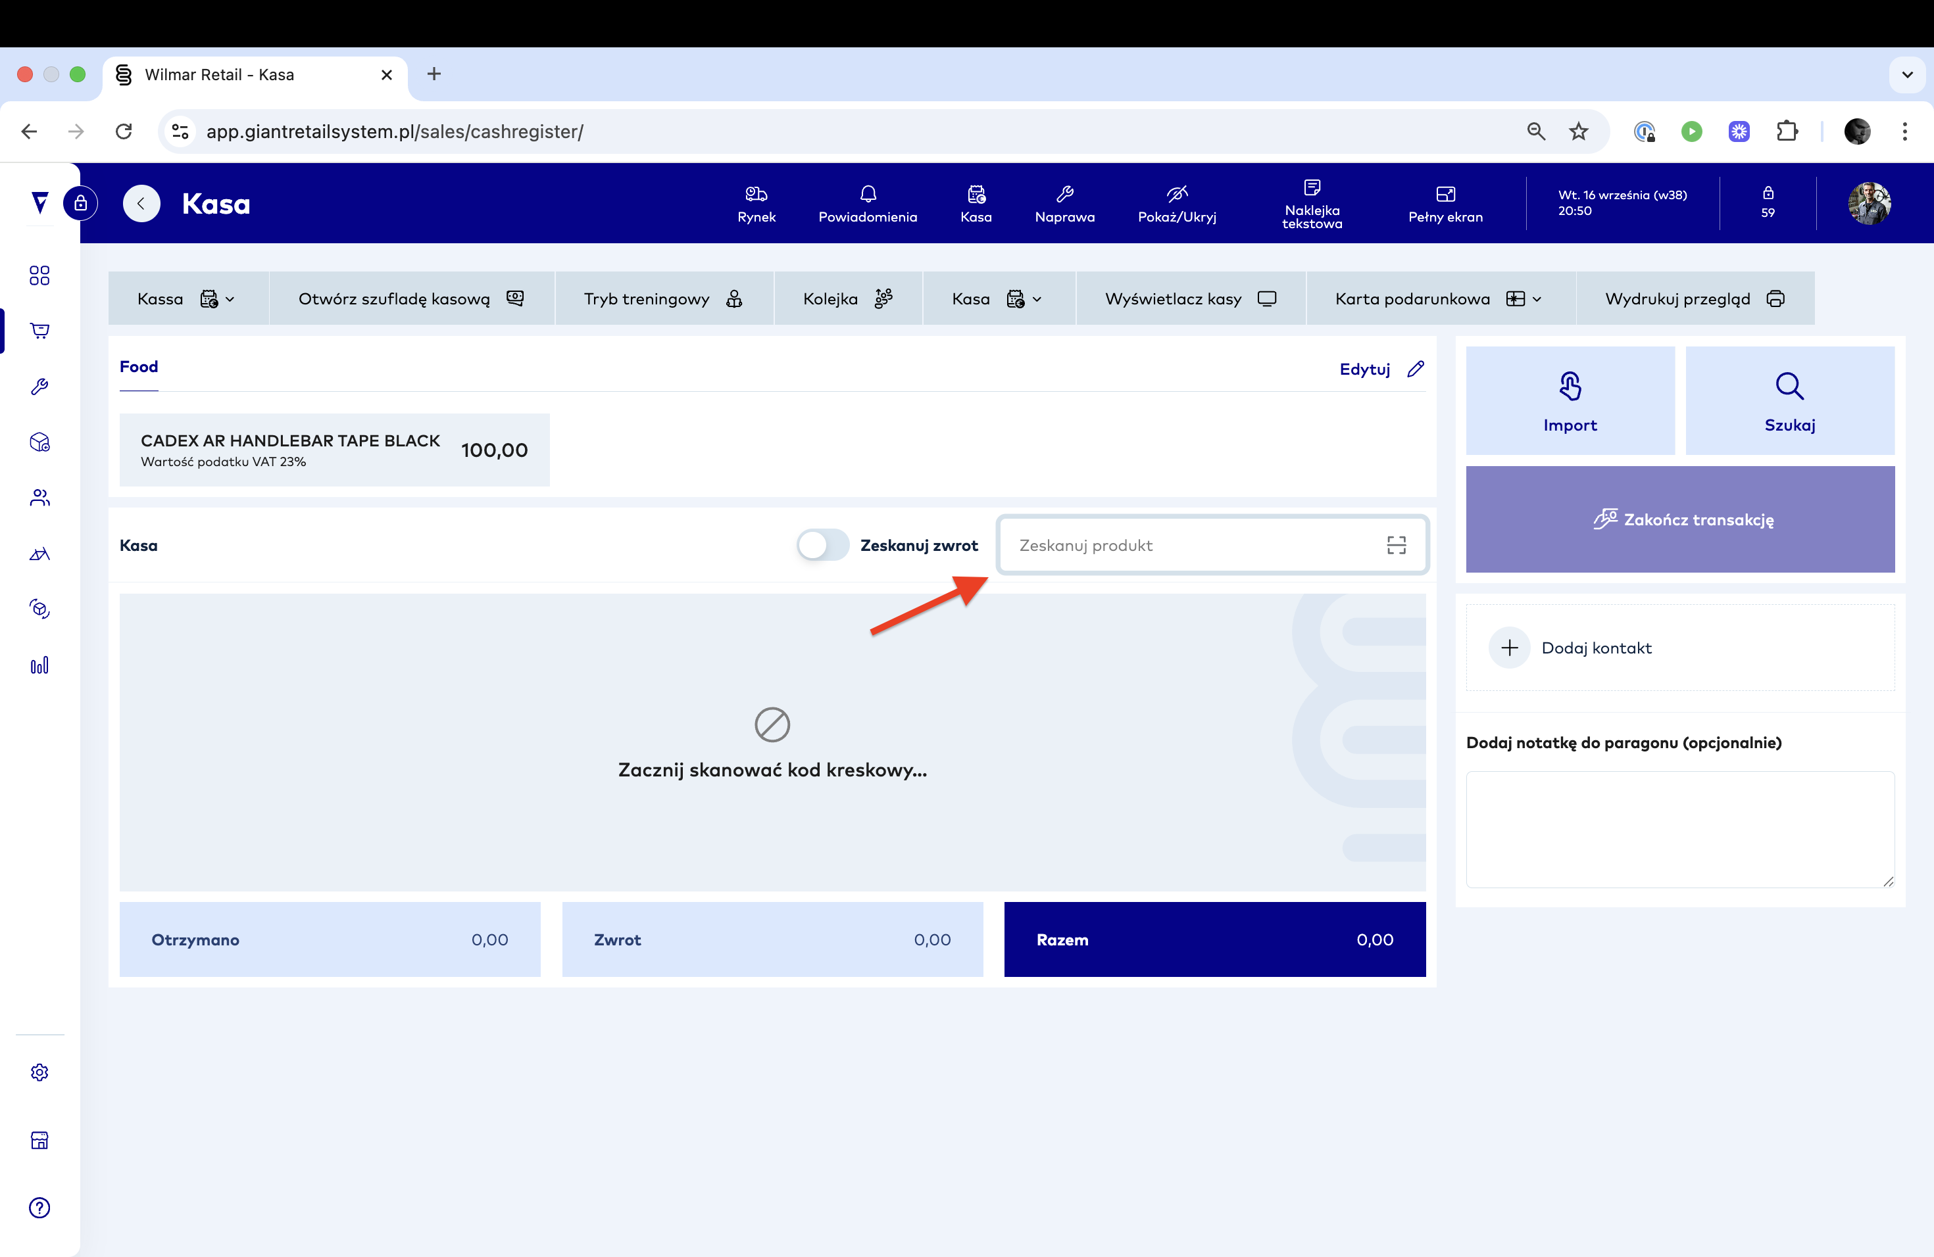Viewport: 1934px width, 1257px height.
Task: Expand the Kassa dropdown
Action: pyautogui.click(x=187, y=298)
